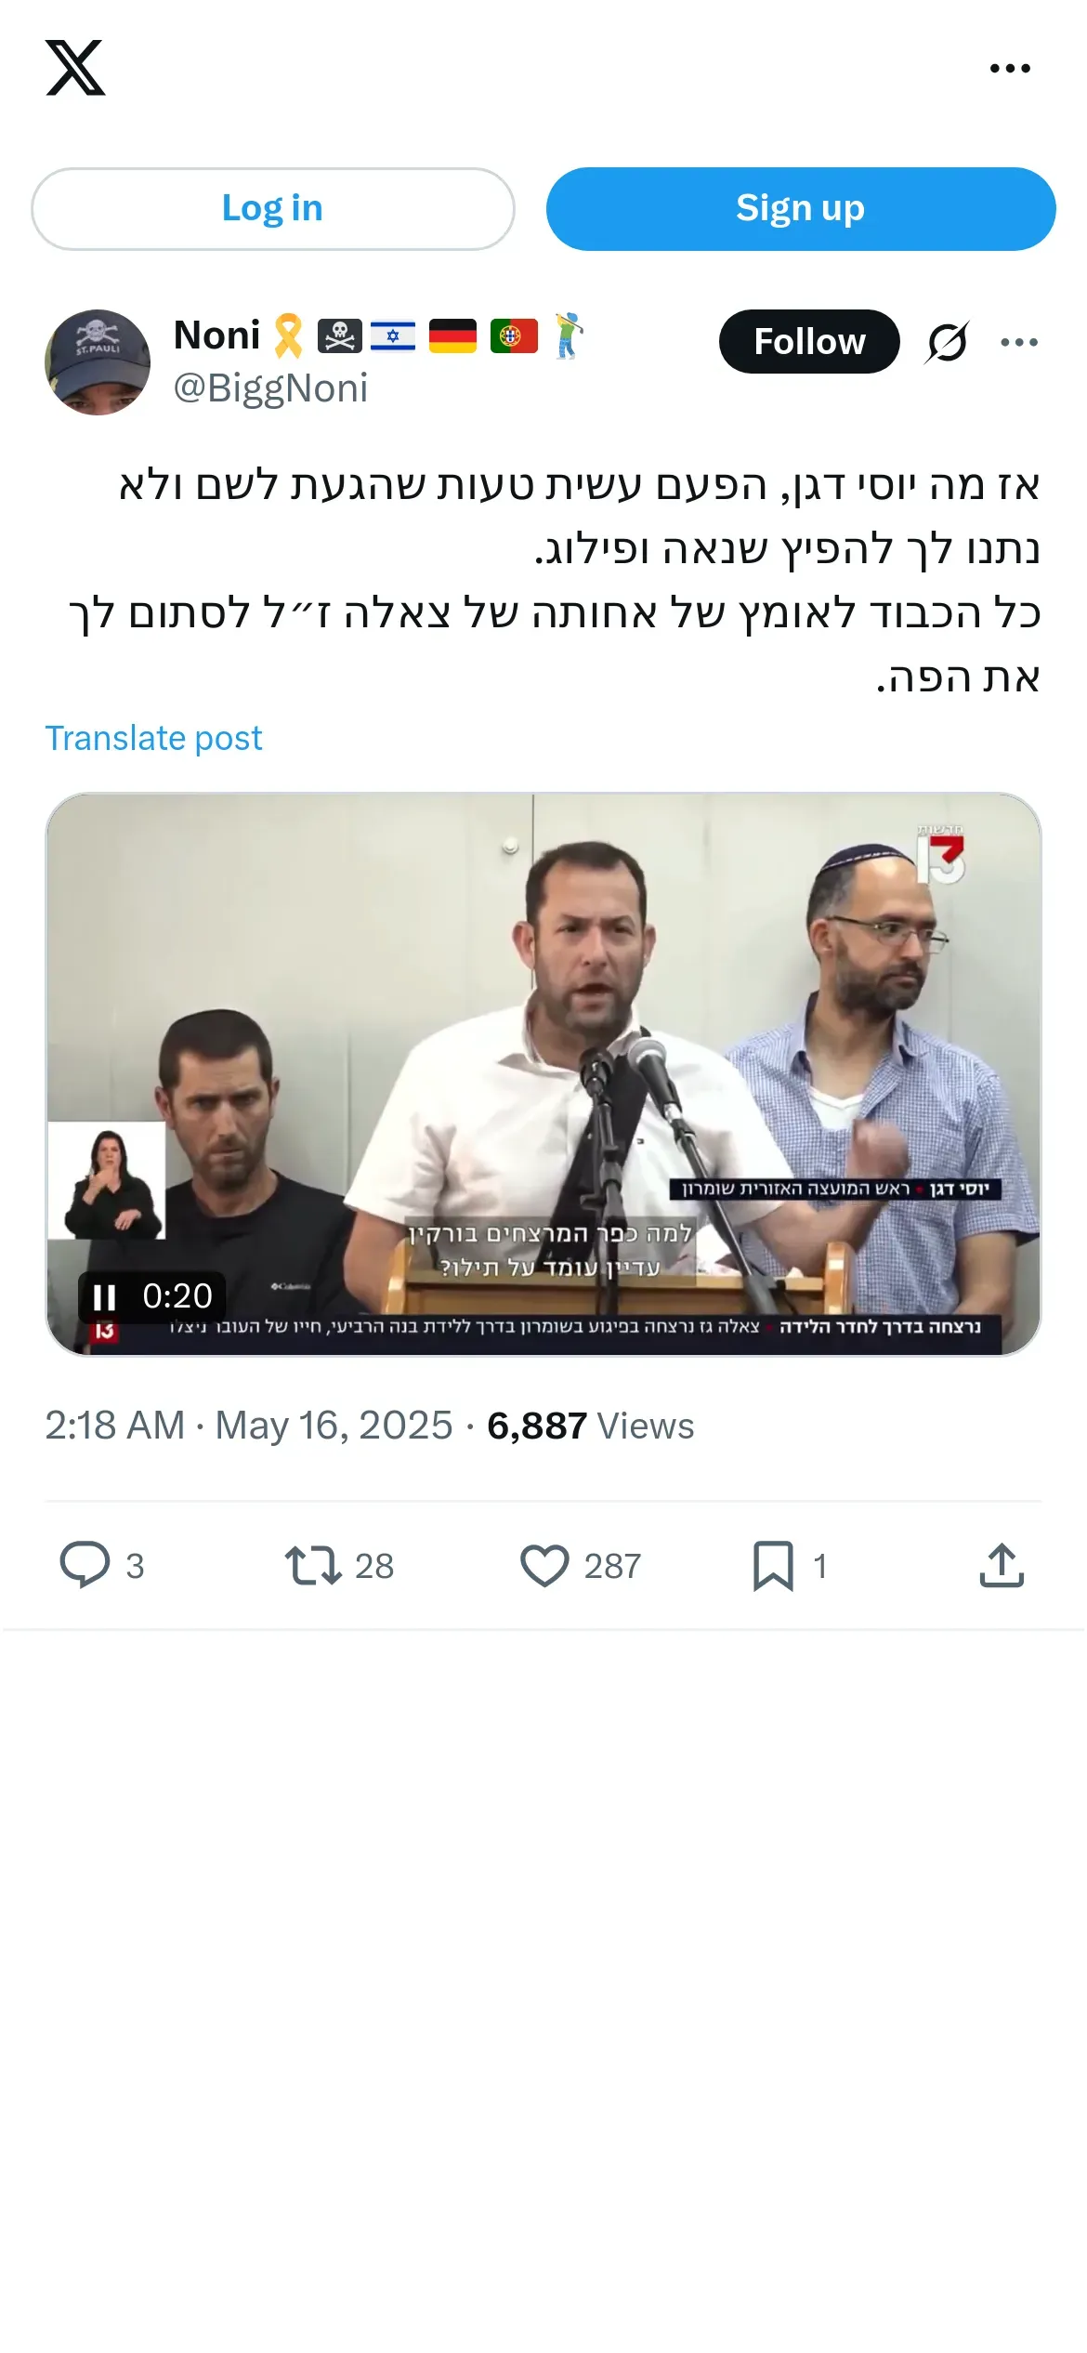Like the post with the heart icon
The image size is (1087, 2353).
544,1565
